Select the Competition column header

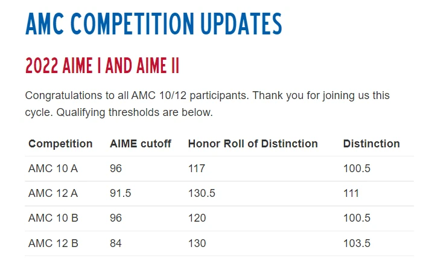click(60, 144)
